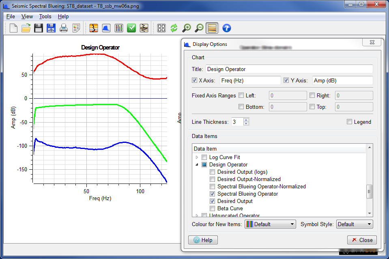Collapse the Design Operator tree node

point(197,164)
